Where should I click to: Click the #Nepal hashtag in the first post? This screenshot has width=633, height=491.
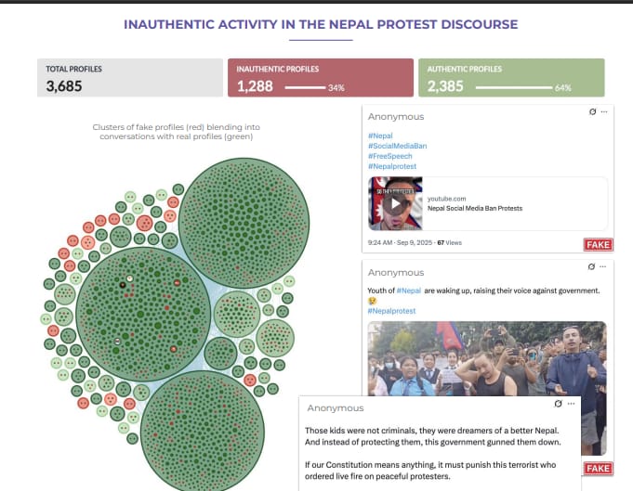tap(380, 136)
